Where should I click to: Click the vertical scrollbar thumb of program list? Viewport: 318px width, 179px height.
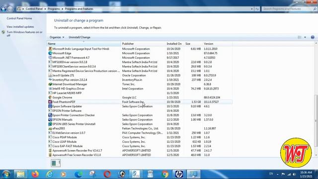coord(316,121)
